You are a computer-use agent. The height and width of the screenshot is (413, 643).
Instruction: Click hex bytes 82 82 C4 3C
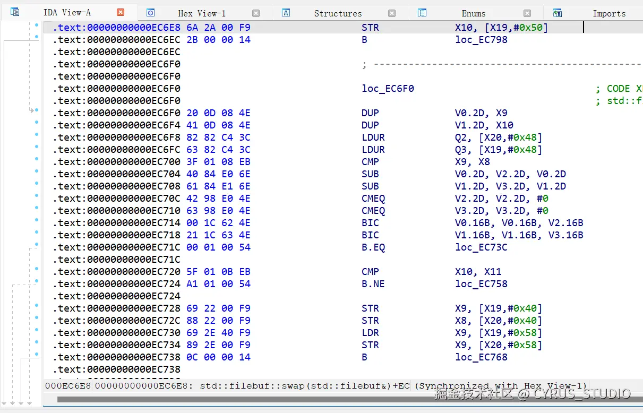click(218, 137)
